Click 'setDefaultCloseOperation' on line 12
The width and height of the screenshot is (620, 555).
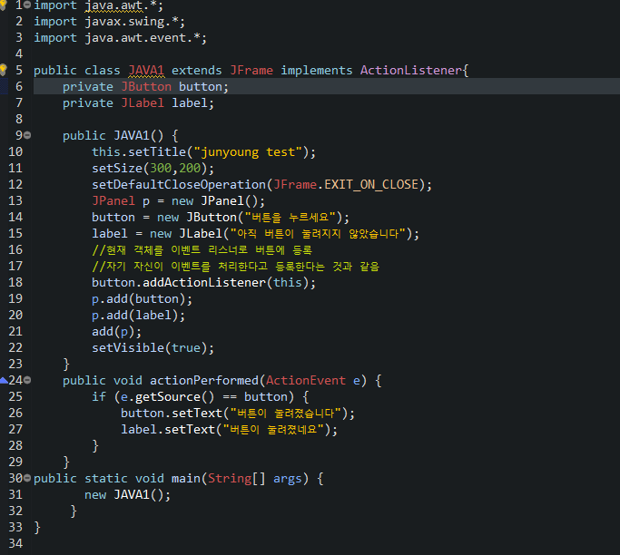pyautogui.click(x=179, y=184)
